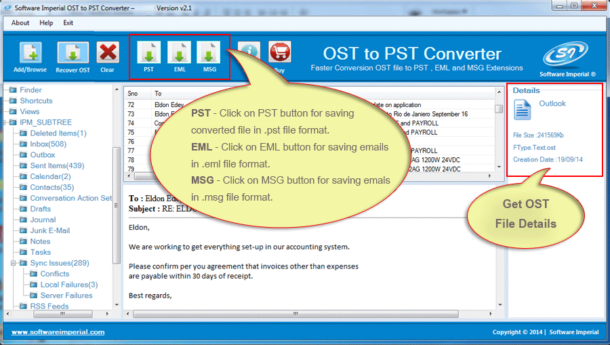Open the Deleted Items(1) folder
This screenshot has width=610, height=345.
(58, 133)
